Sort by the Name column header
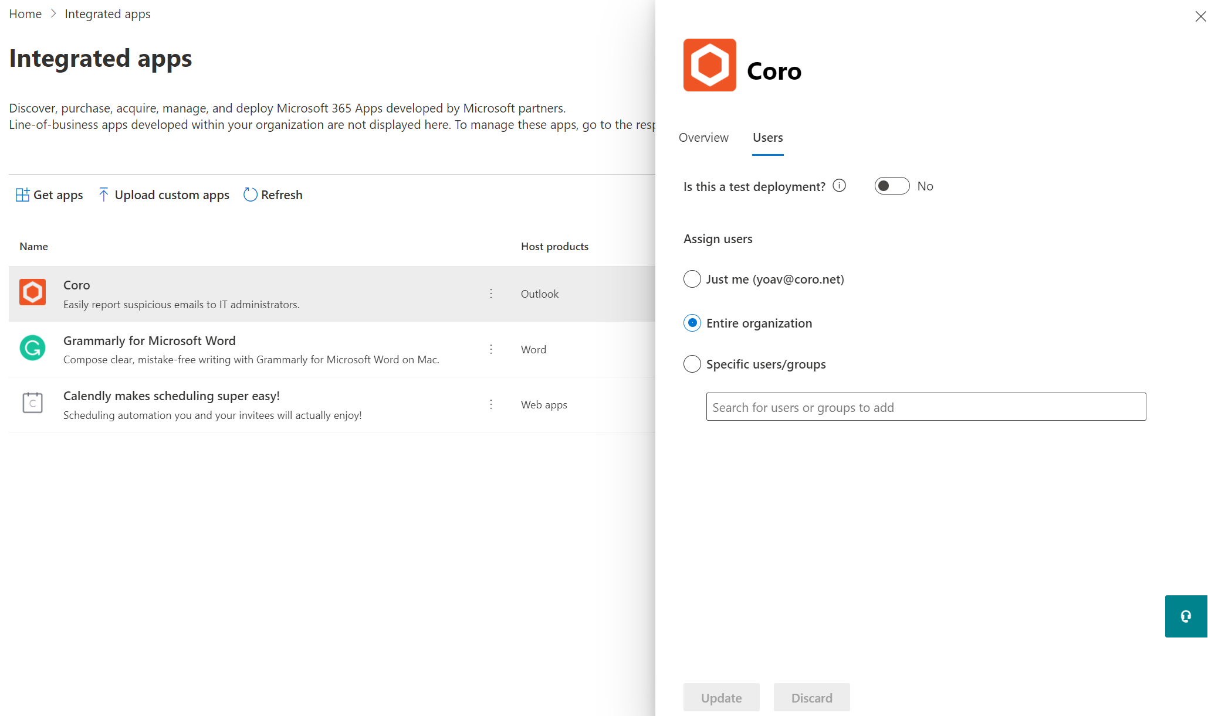The height and width of the screenshot is (716, 1208). pyautogui.click(x=33, y=247)
